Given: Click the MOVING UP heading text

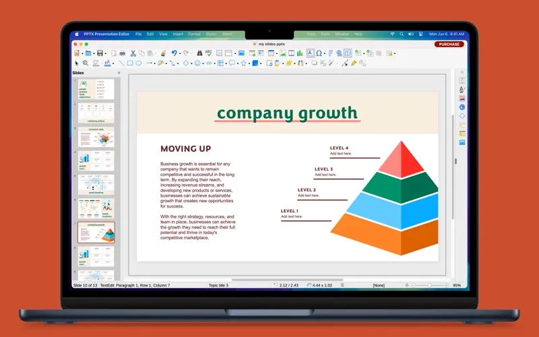Looking at the screenshot, I should point(186,148).
